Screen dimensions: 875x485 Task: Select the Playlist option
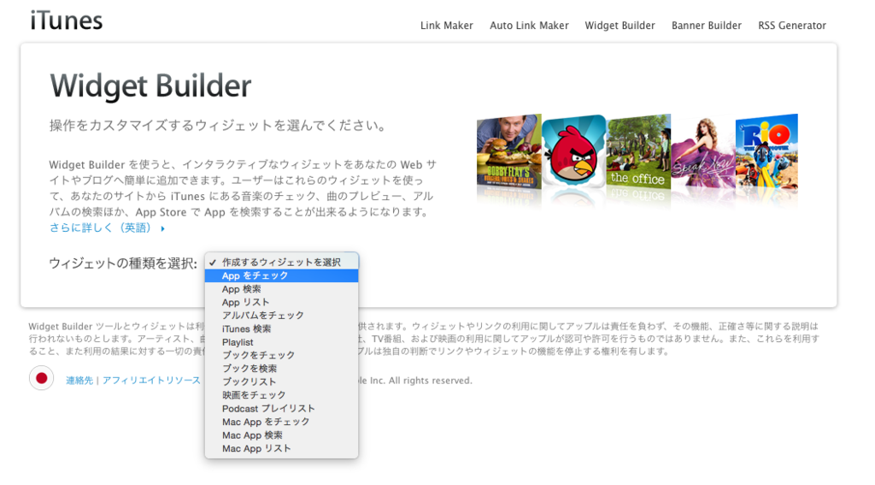point(281,342)
